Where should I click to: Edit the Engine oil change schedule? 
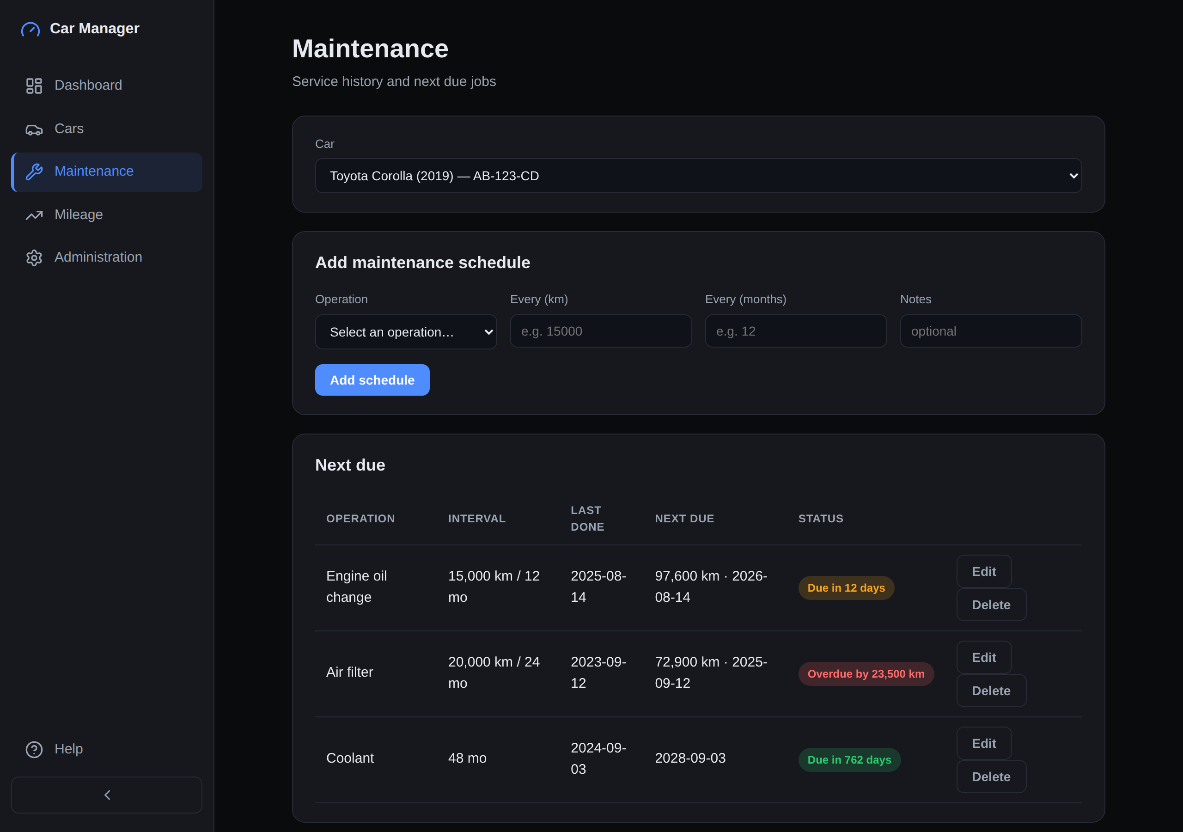point(984,571)
